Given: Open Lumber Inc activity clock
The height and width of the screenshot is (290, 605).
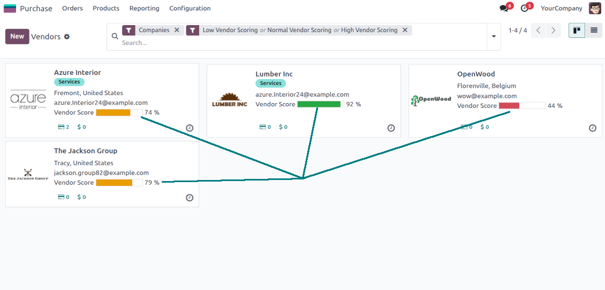Looking at the screenshot, I should pyautogui.click(x=391, y=128).
